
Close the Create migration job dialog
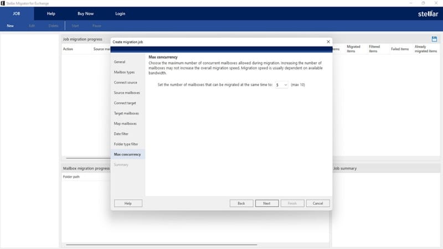pos(328,42)
